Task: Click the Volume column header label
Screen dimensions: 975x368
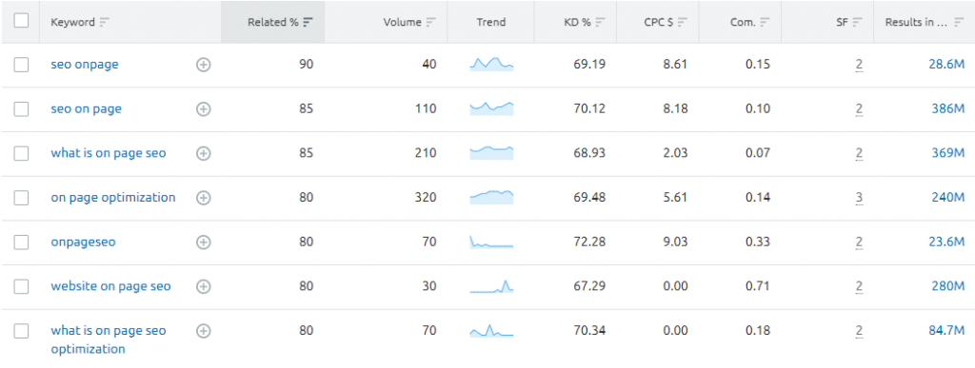Action: click(403, 22)
